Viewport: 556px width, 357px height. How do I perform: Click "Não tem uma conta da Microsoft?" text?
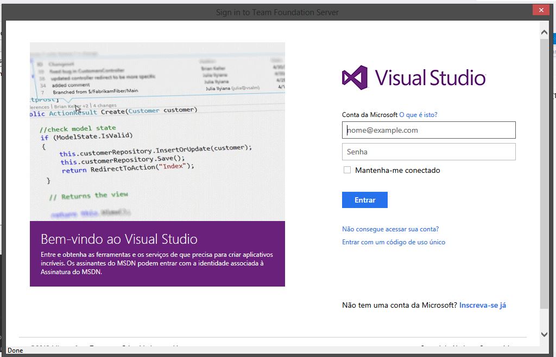point(400,306)
